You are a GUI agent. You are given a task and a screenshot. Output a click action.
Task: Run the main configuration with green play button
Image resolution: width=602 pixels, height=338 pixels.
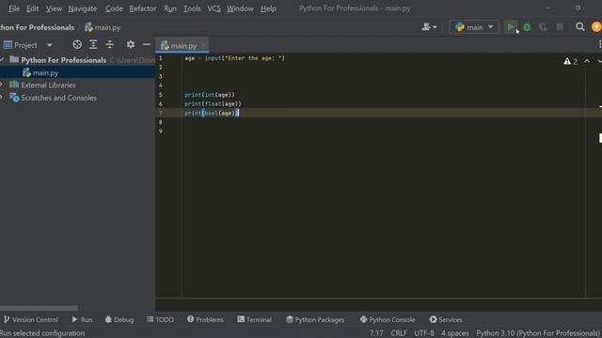510,27
